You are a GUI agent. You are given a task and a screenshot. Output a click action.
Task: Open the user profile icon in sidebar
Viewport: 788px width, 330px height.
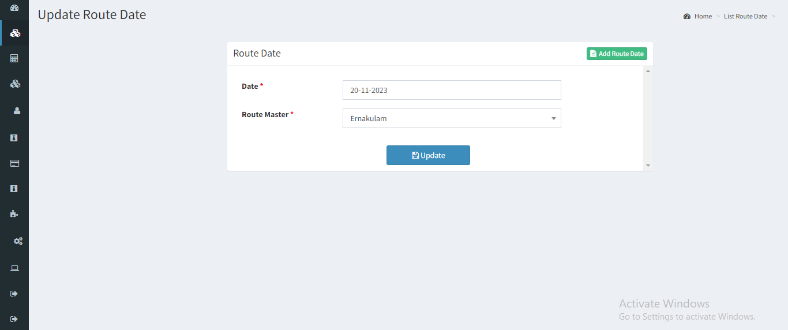[17, 111]
